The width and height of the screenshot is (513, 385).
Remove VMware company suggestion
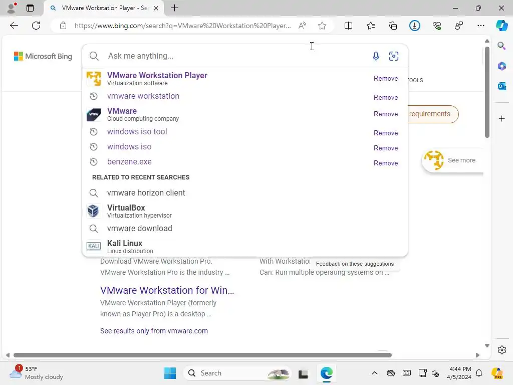[386, 114]
